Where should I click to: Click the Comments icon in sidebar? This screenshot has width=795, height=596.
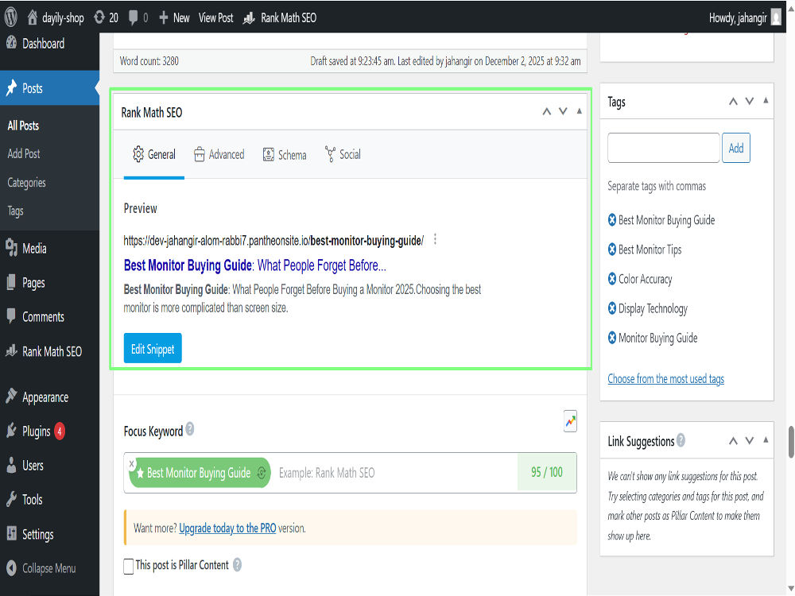click(11, 316)
